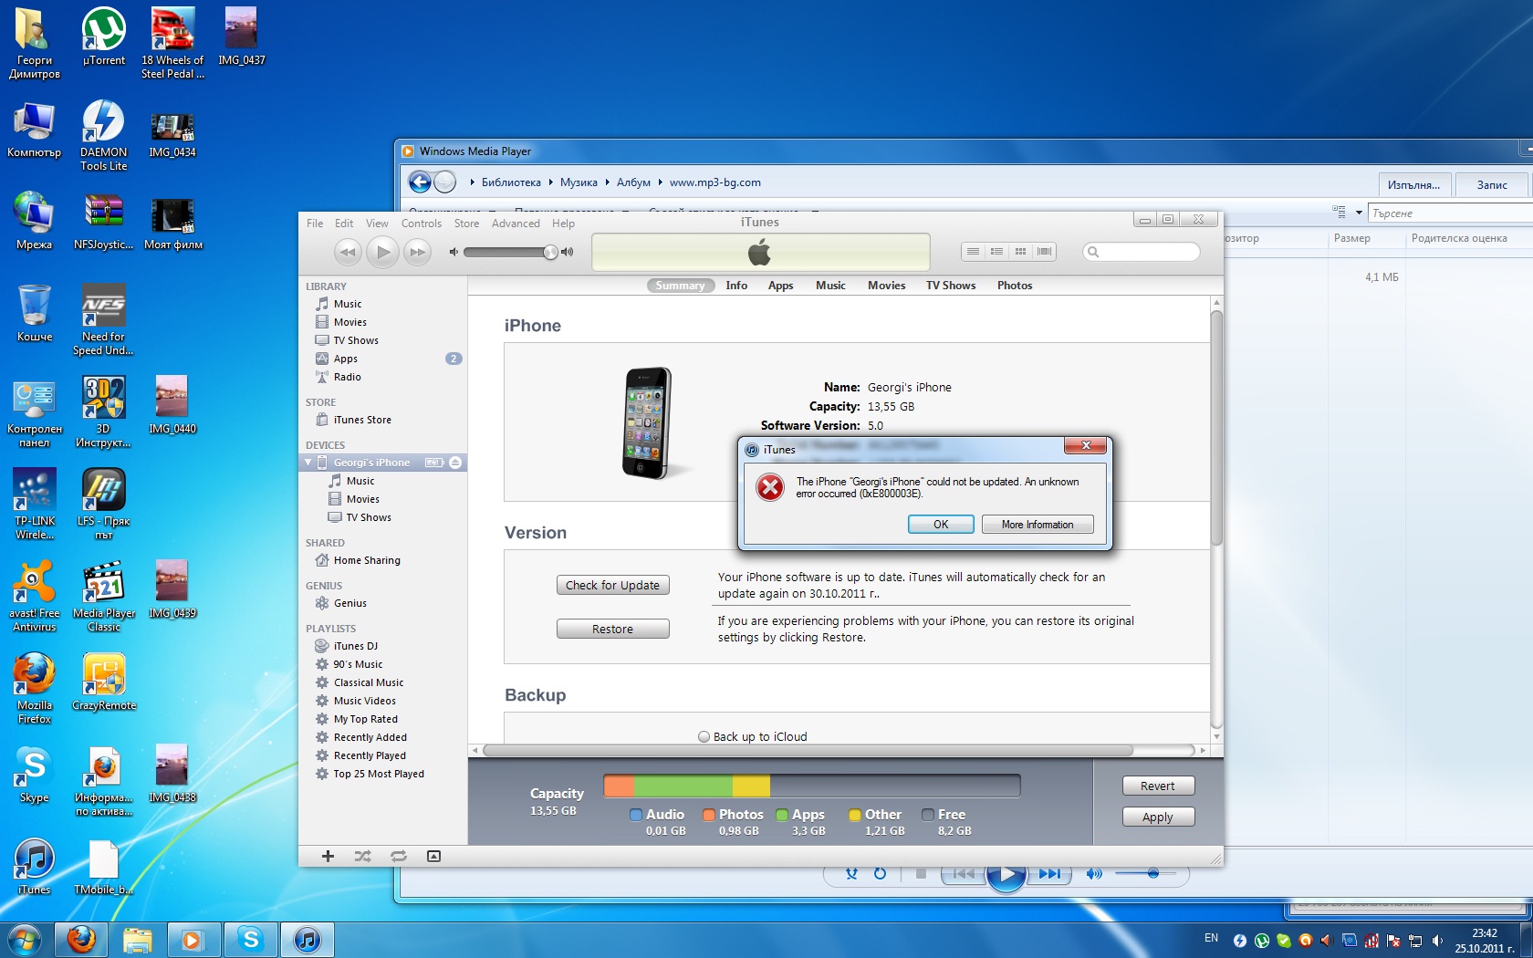1533x958 pixels.
Task: Open the Controls menu in iTunes
Action: pyautogui.click(x=422, y=224)
